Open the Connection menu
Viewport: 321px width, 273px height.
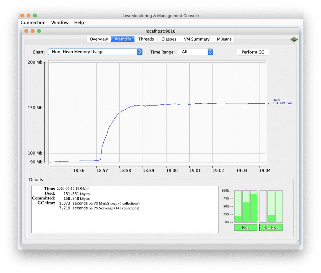pos(33,23)
